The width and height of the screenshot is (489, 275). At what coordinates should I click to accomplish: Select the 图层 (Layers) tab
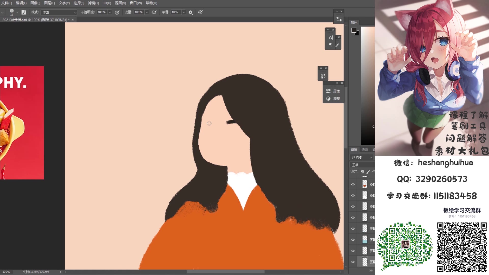pyautogui.click(x=354, y=149)
